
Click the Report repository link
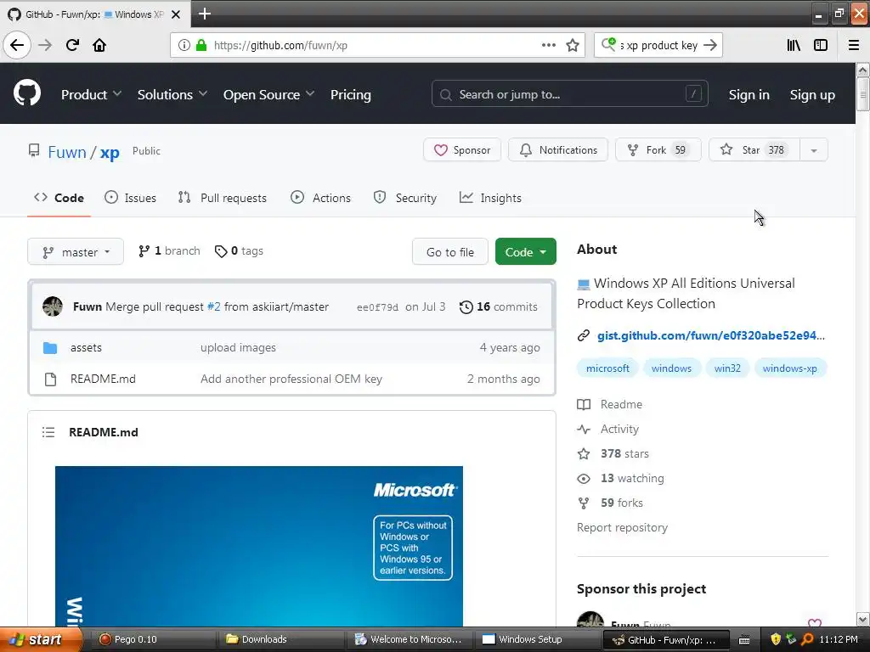[622, 527]
